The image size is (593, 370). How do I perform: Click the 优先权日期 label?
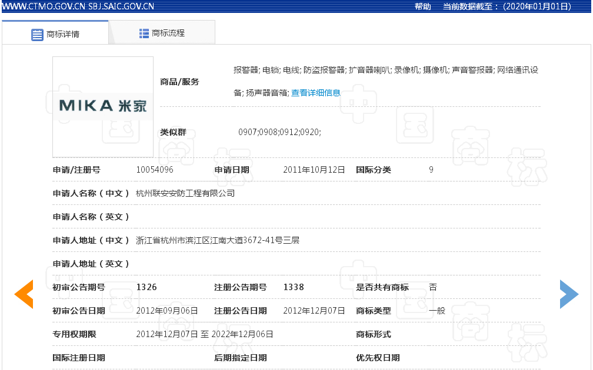pyautogui.click(x=378, y=358)
